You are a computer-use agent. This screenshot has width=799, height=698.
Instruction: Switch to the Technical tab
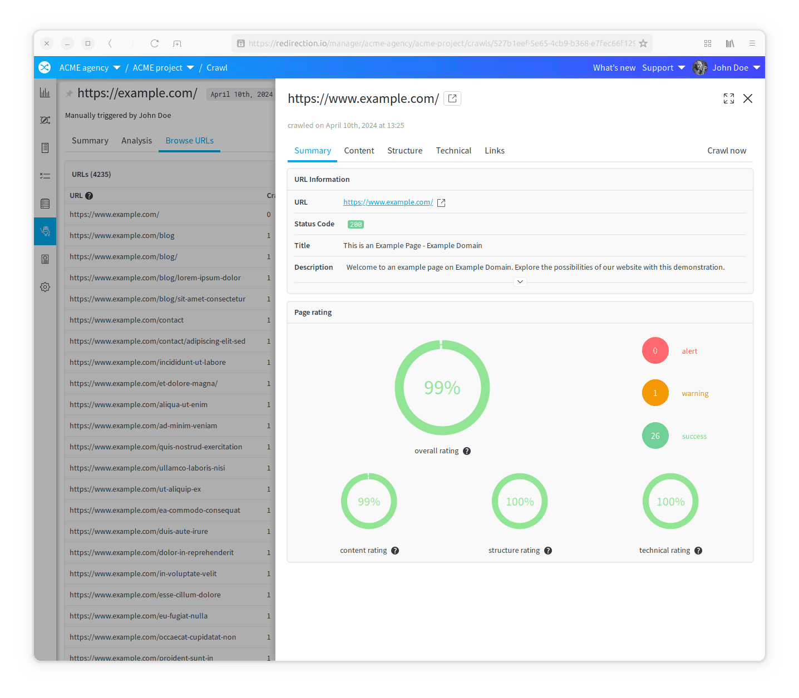[453, 151]
